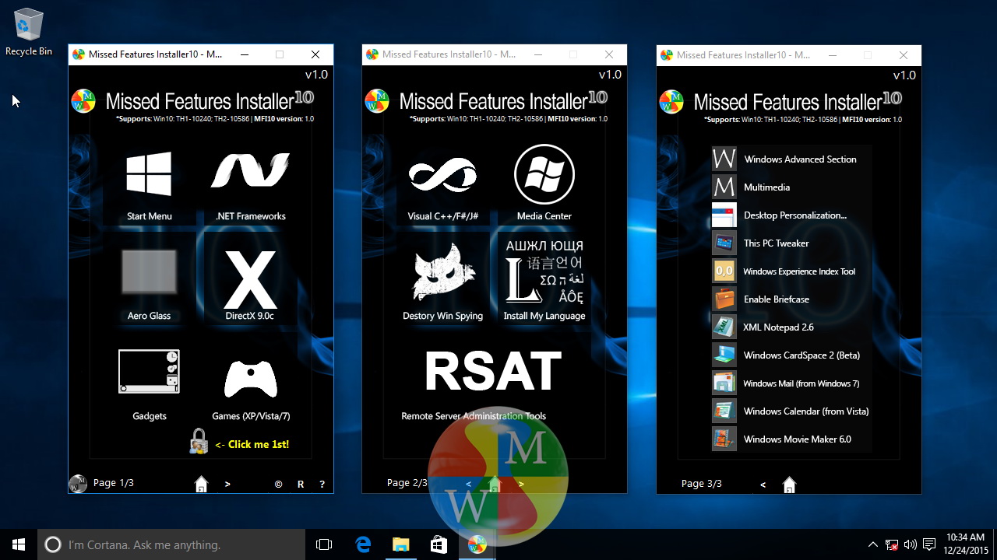The image size is (997, 560).
Task: Click the taskbar clock showing 10:34 AM
Action: [x=964, y=544]
